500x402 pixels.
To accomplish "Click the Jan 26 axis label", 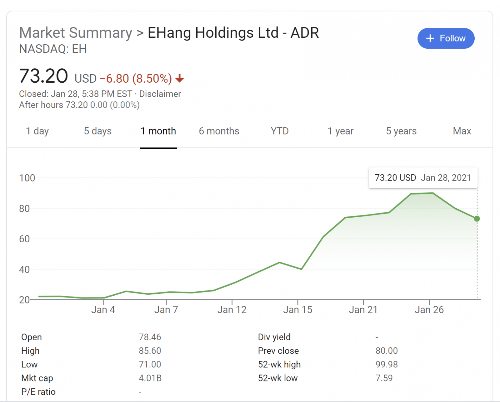I will coord(429,310).
